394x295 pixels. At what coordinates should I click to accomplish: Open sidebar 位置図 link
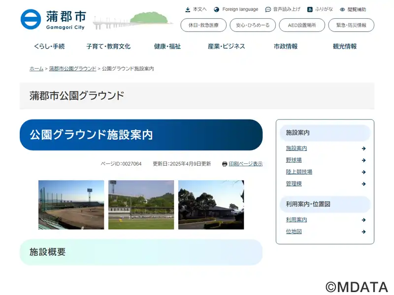[294, 232]
